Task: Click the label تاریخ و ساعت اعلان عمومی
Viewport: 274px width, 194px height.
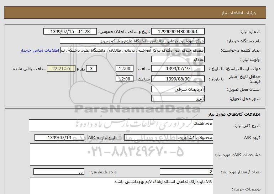Action: pos(124,32)
